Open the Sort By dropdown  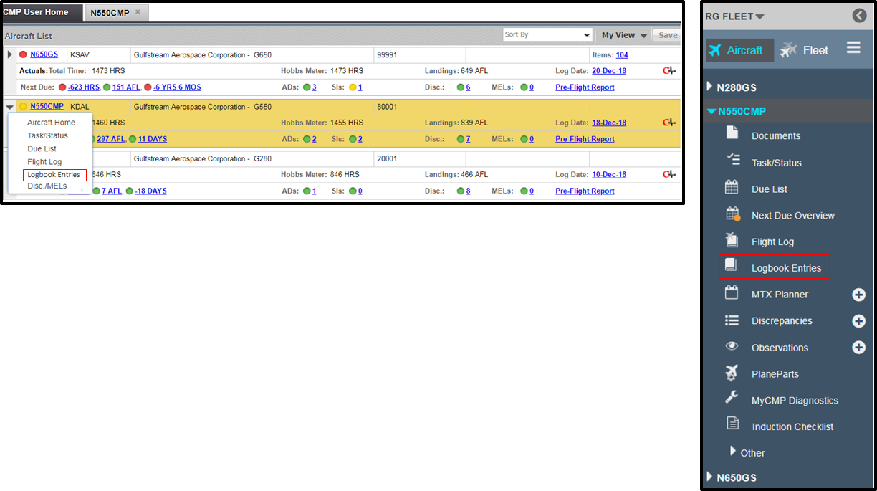pyautogui.click(x=547, y=34)
